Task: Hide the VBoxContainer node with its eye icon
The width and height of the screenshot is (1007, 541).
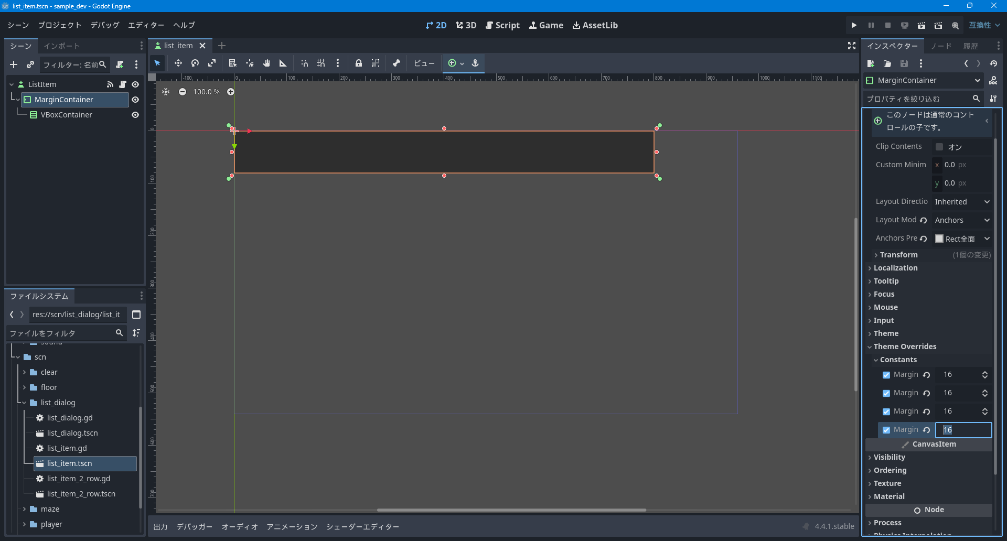Action: click(135, 115)
